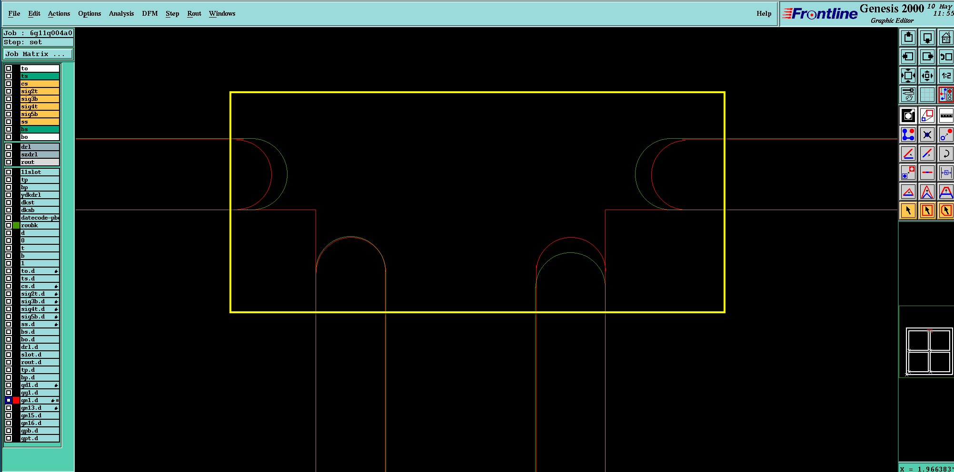The image size is (954, 472).
Task: Select the bo layer row
Action: pyautogui.click(x=40, y=137)
